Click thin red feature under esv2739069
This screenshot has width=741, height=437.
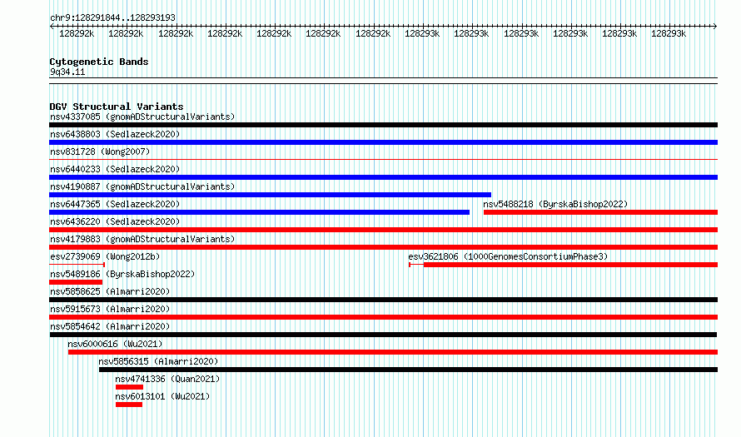point(77,265)
